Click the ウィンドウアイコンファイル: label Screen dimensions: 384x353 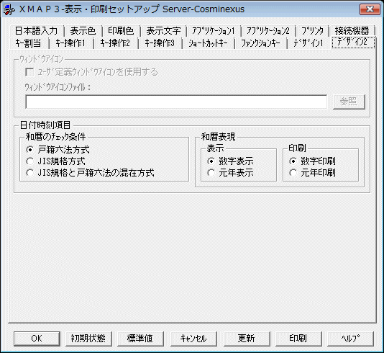click(x=58, y=87)
